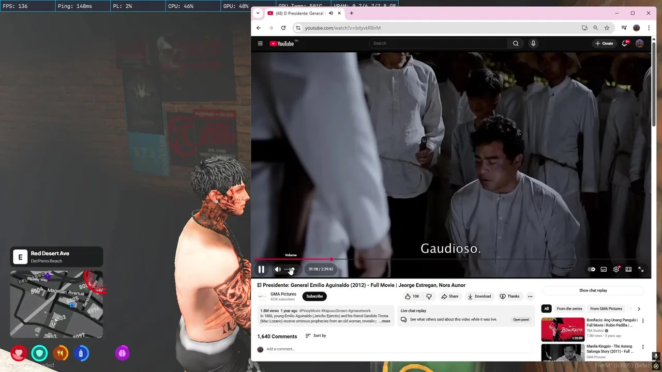Show chat replay
662x372 pixels.
coord(593,290)
